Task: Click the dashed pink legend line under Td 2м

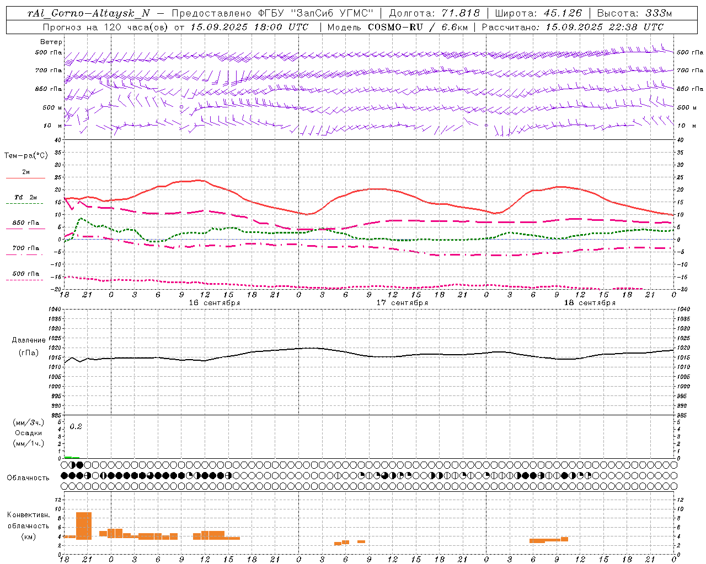Action: 24,203
